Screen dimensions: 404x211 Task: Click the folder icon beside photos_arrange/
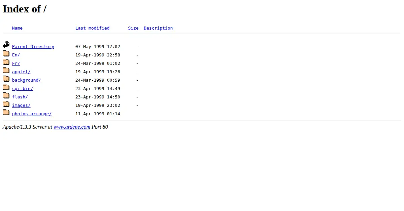(6, 112)
